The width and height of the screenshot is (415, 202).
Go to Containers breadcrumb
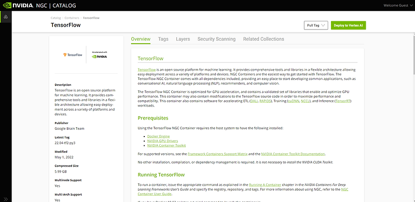pos(72,18)
